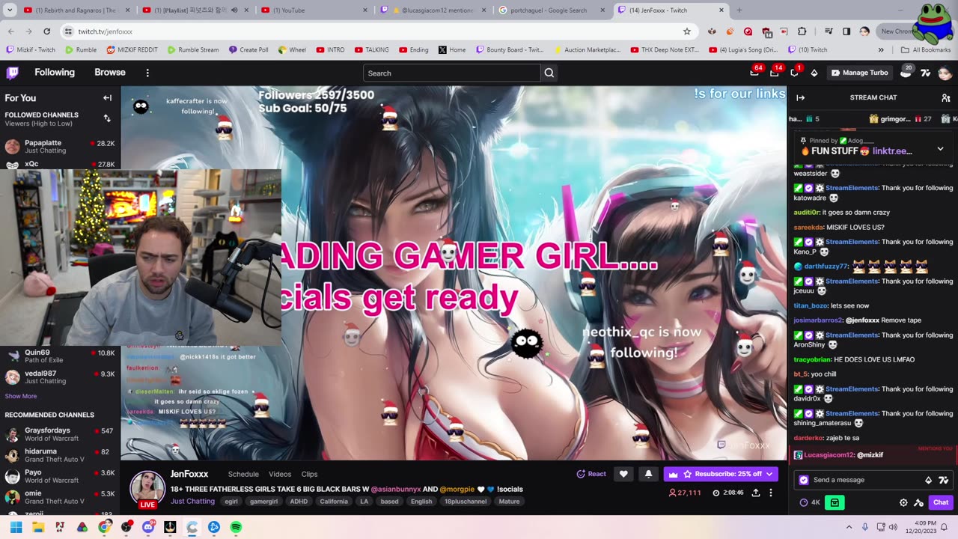Collapse the For You sidebar
958x539 pixels.
tap(107, 98)
